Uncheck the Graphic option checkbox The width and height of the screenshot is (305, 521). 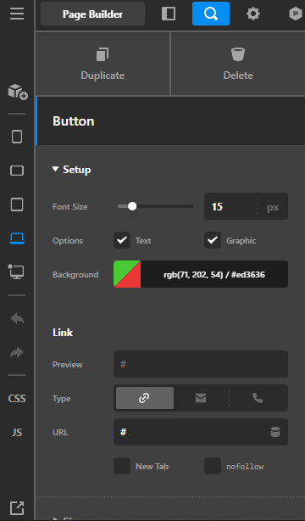click(x=213, y=240)
